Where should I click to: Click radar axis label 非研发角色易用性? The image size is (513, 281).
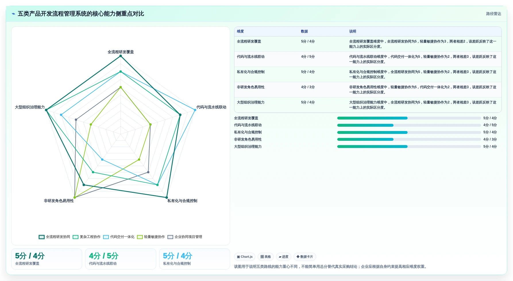click(59, 201)
